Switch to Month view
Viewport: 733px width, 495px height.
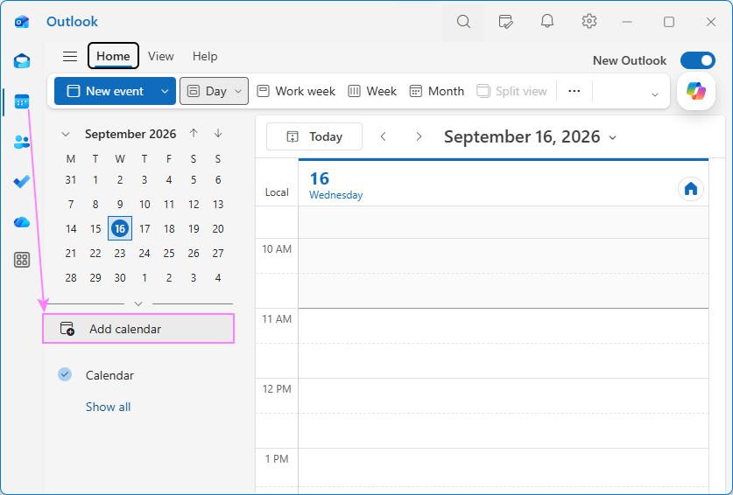coord(437,91)
